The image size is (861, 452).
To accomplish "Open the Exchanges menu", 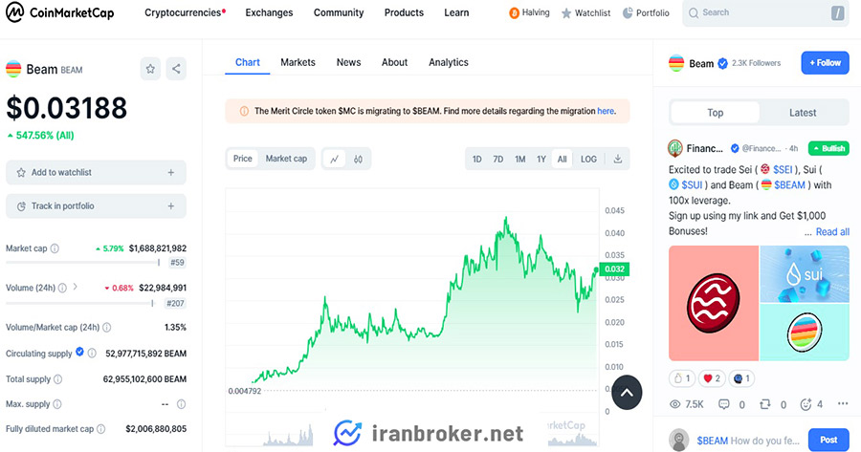I will click(x=269, y=12).
